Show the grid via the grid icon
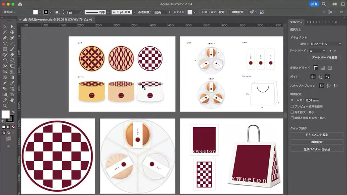This screenshot has width=347, height=195. pos(322,68)
